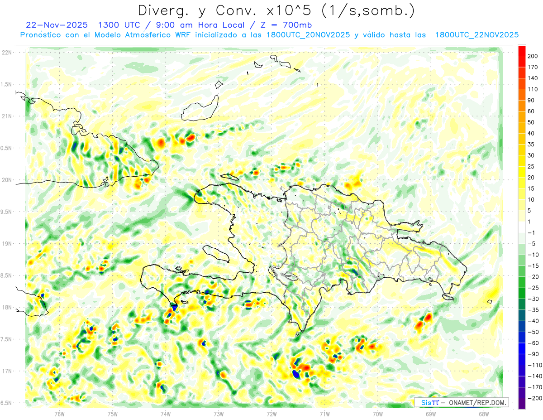543x420 pixels.
Task: Click the '72W' longitude label
Action: pyautogui.click(x=271, y=414)
